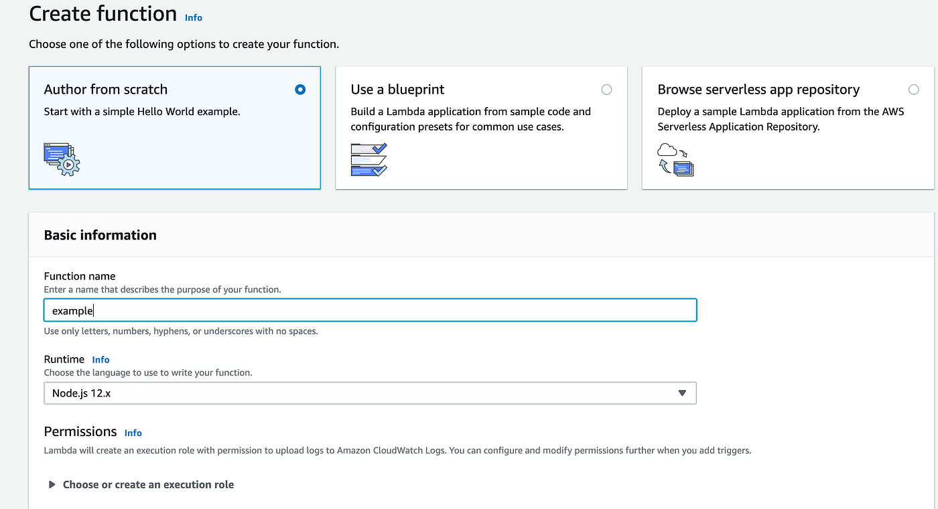Confirm the Author from scratch radio button

[x=299, y=89]
